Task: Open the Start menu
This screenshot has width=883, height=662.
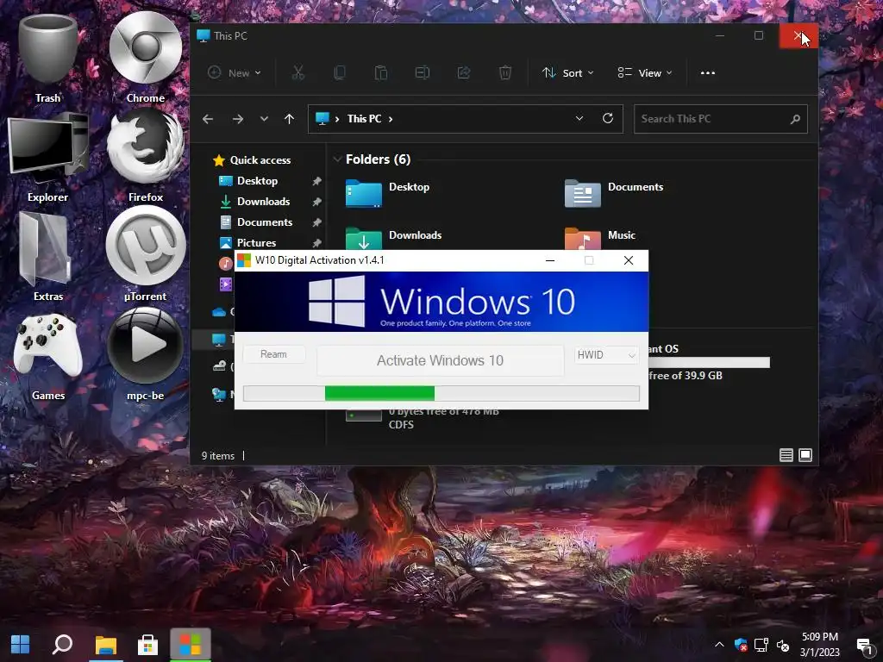Action: click(21, 645)
